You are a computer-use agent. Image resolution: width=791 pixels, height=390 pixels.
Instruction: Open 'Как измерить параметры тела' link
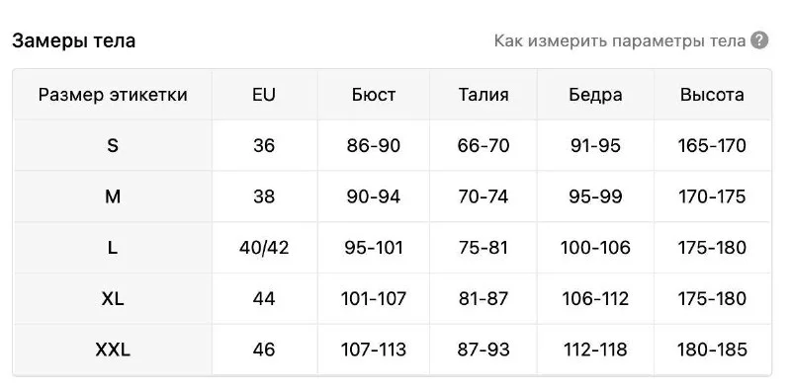pos(620,40)
